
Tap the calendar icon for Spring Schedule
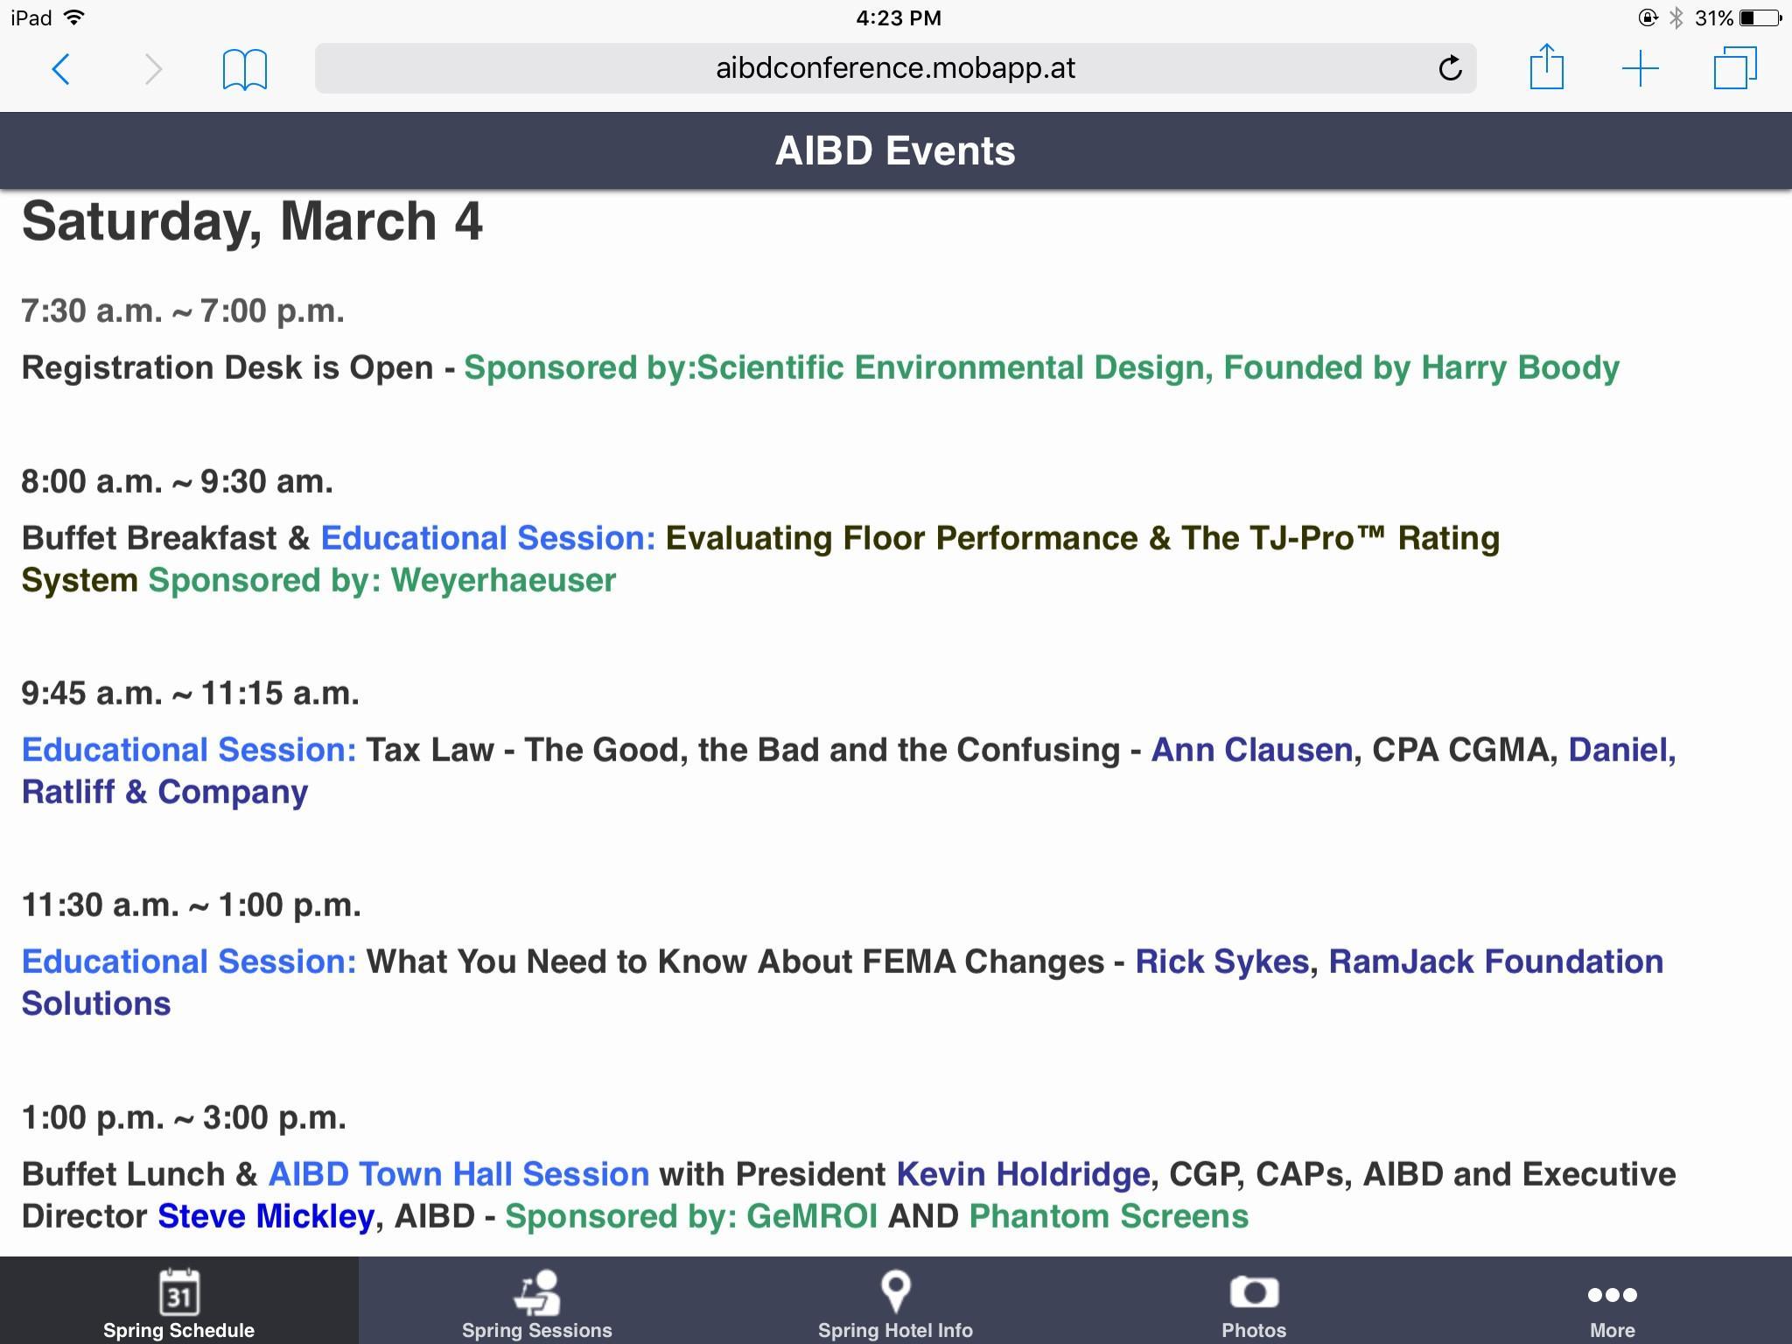(178, 1293)
